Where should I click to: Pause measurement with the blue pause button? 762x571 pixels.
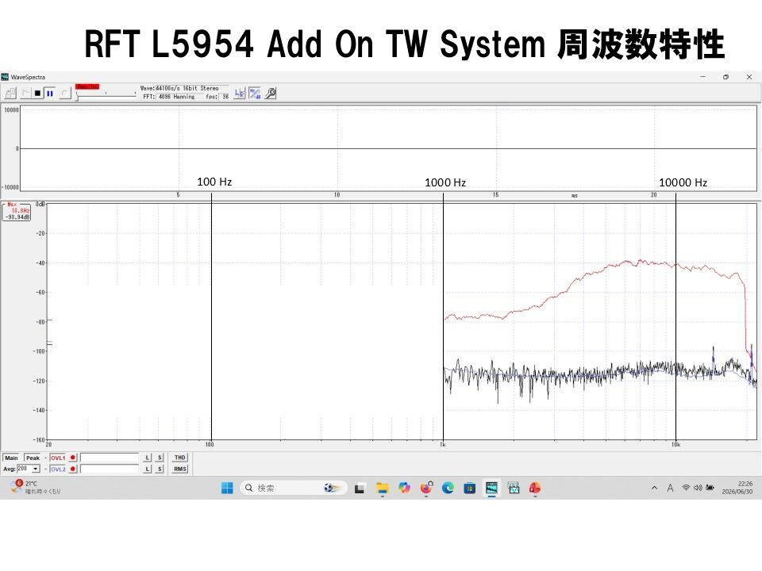pos(49,93)
